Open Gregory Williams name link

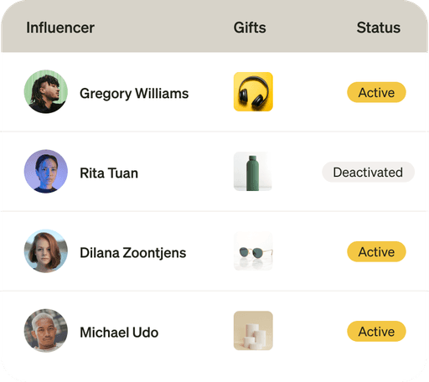pos(134,93)
